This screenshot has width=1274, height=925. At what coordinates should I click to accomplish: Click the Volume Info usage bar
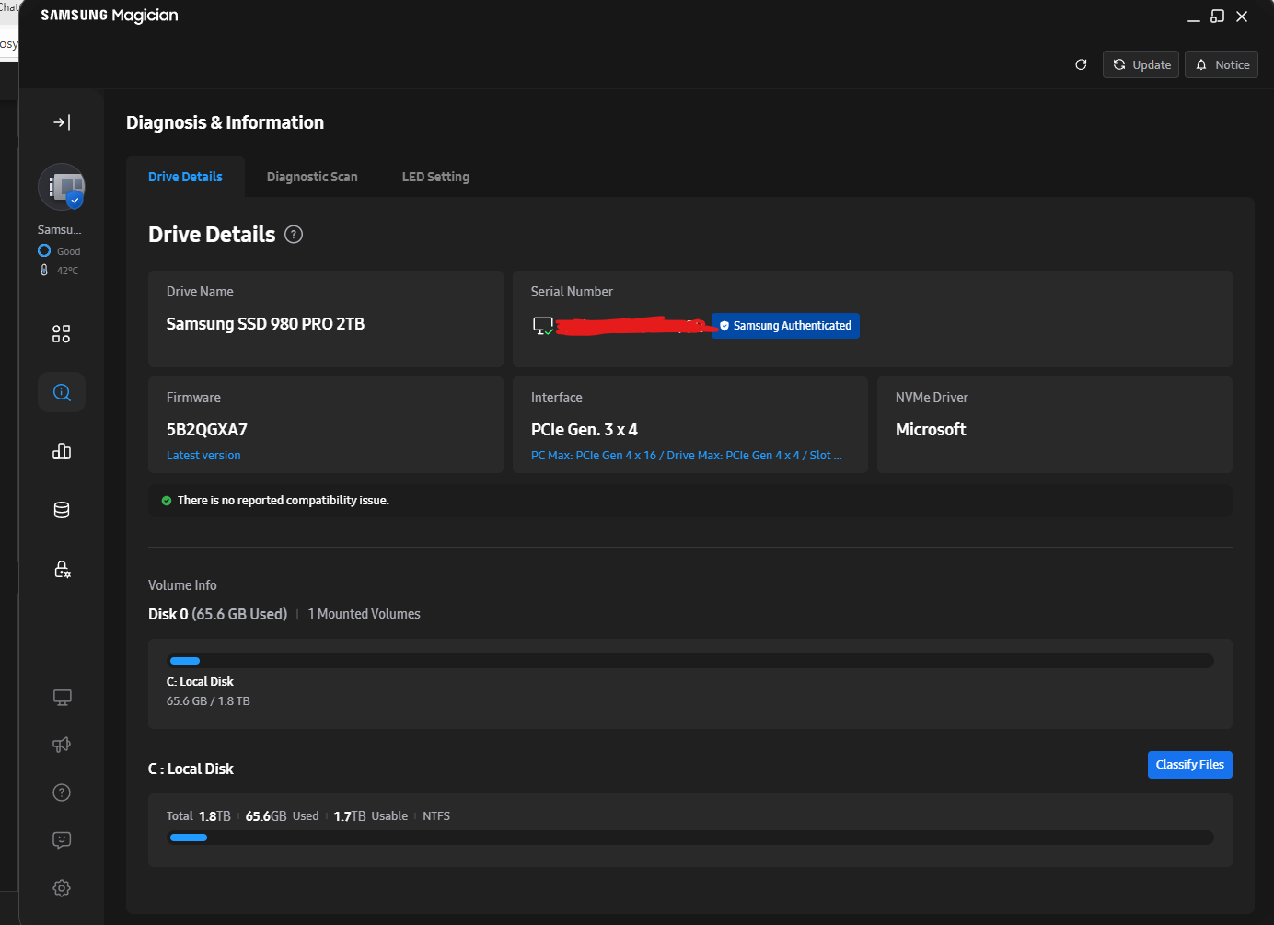[x=690, y=661]
